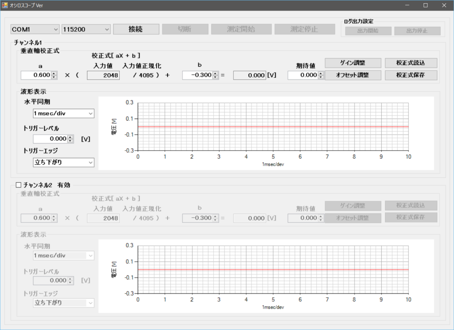Decrease Channel 1 trigger level with down arrow

(70, 141)
